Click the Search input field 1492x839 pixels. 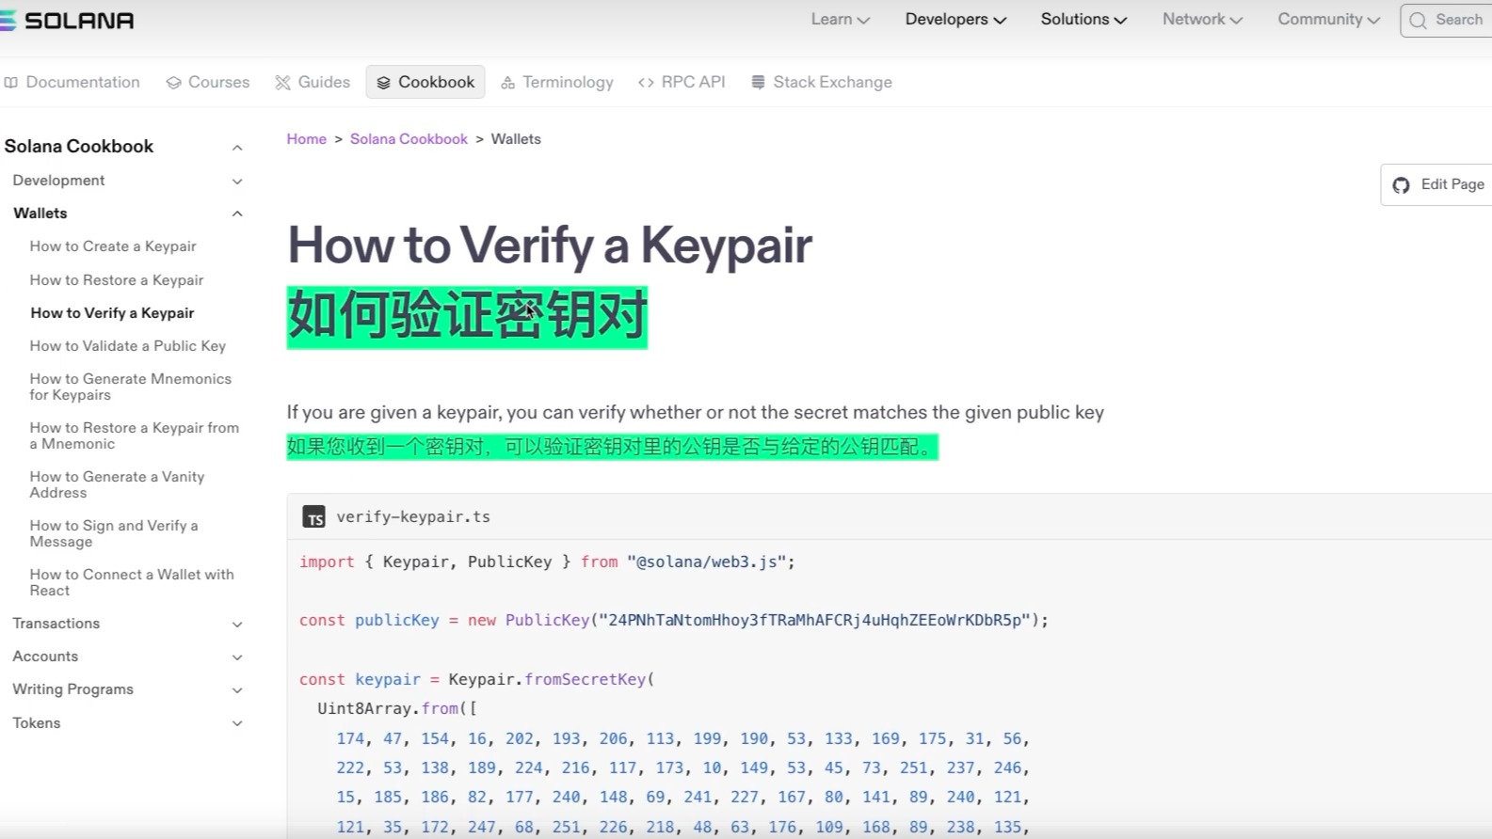click(1447, 20)
